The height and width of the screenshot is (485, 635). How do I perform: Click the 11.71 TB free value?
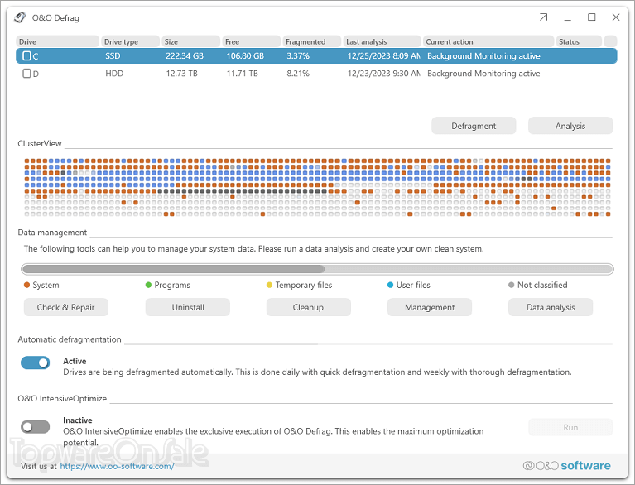(x=243, y=74)
